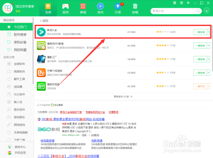The width and height of the screenshot is (213, 158).
Task: Install 魔影工厂 with 一键安装 button
Action: (200, 59)
